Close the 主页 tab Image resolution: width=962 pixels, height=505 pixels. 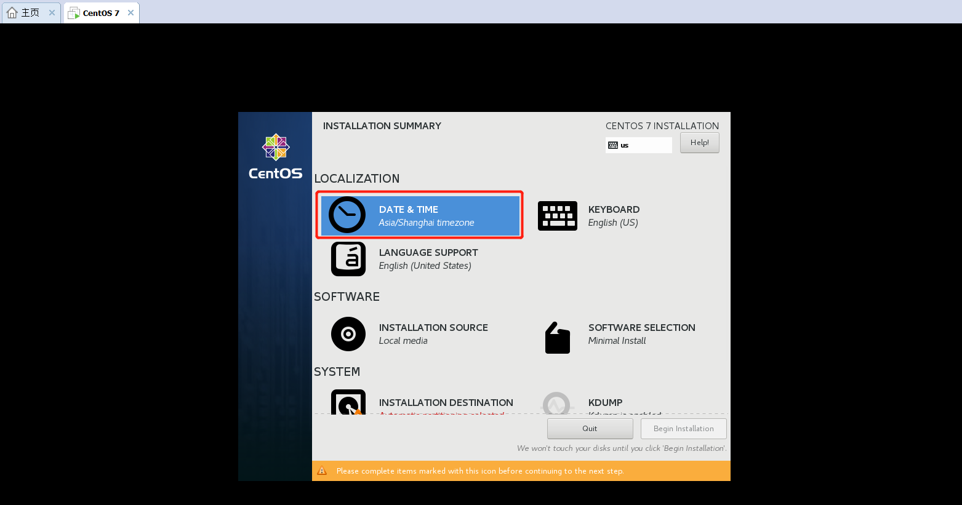(52, 12)
